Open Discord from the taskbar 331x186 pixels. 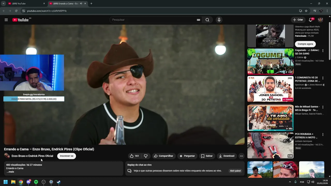tap(28, 182)
